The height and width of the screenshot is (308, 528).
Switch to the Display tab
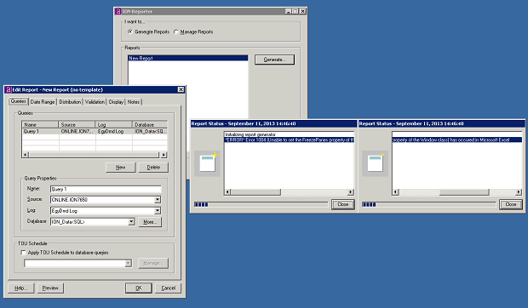click(x=116, y=102)
